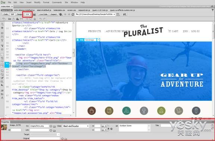The image size is (215, 141).
Task: Open the Class dropdown showing fluid siteHeader
Action: point(76,126)
